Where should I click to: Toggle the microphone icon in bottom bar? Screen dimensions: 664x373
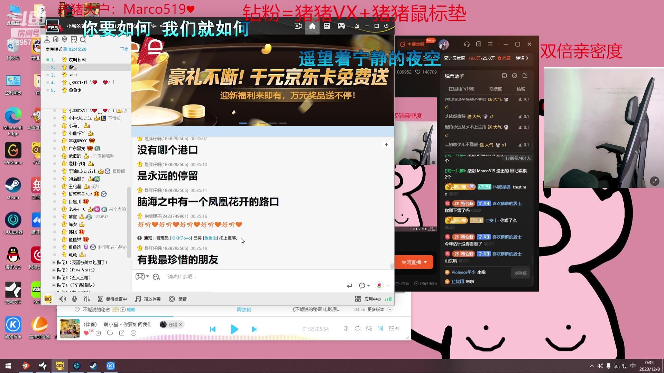click(x=74, y=299)
